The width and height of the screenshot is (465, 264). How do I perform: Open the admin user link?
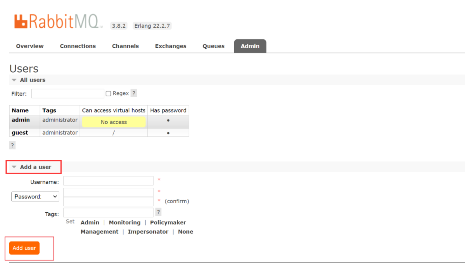pos(21,120)
